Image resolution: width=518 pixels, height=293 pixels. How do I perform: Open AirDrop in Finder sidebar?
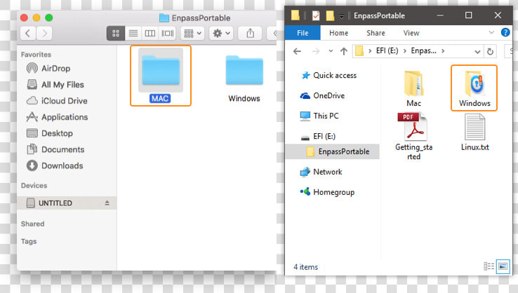[48, 68]
